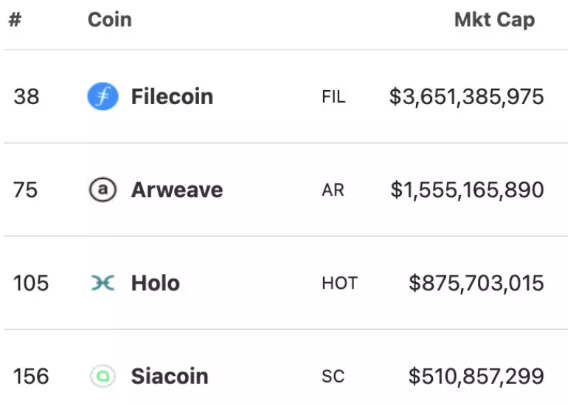
Task: Open the Arweave coin link
Action: point(177,191)
